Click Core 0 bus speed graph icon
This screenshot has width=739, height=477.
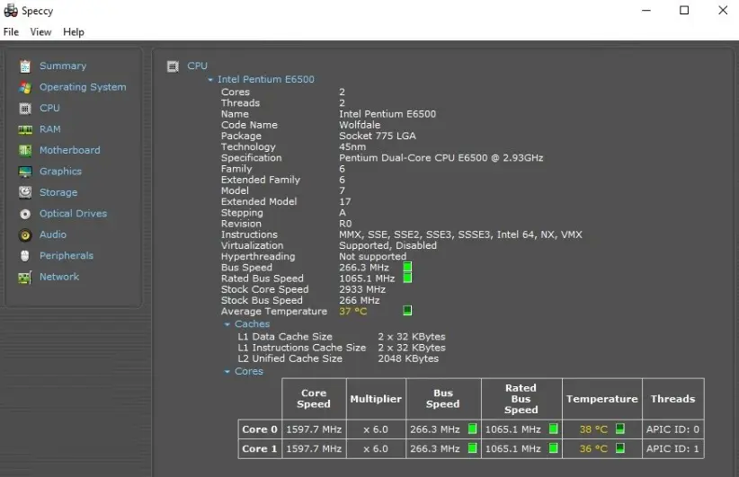click(x=472, y=429)
